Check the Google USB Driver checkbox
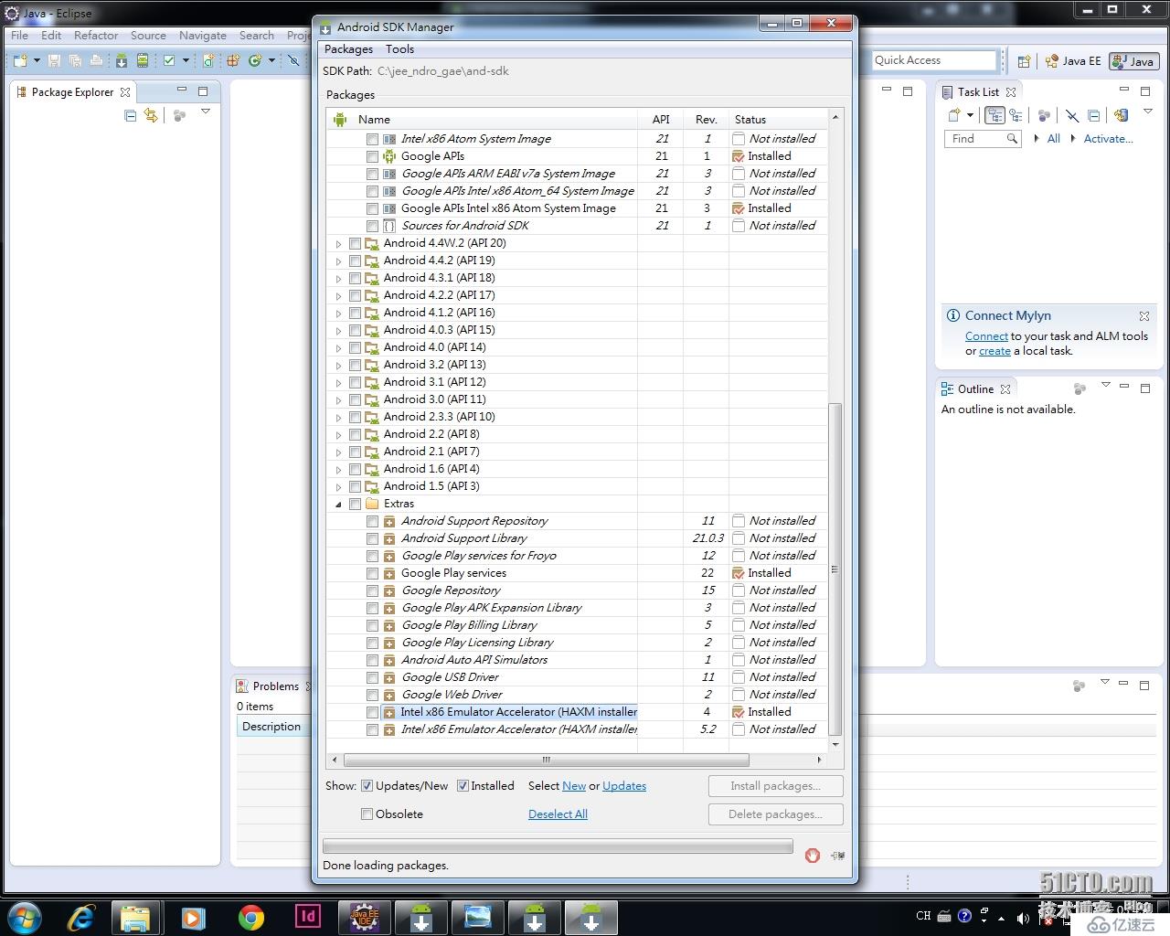The height and width of the screenshot is (936, 1170). click(x=372, y=677)
